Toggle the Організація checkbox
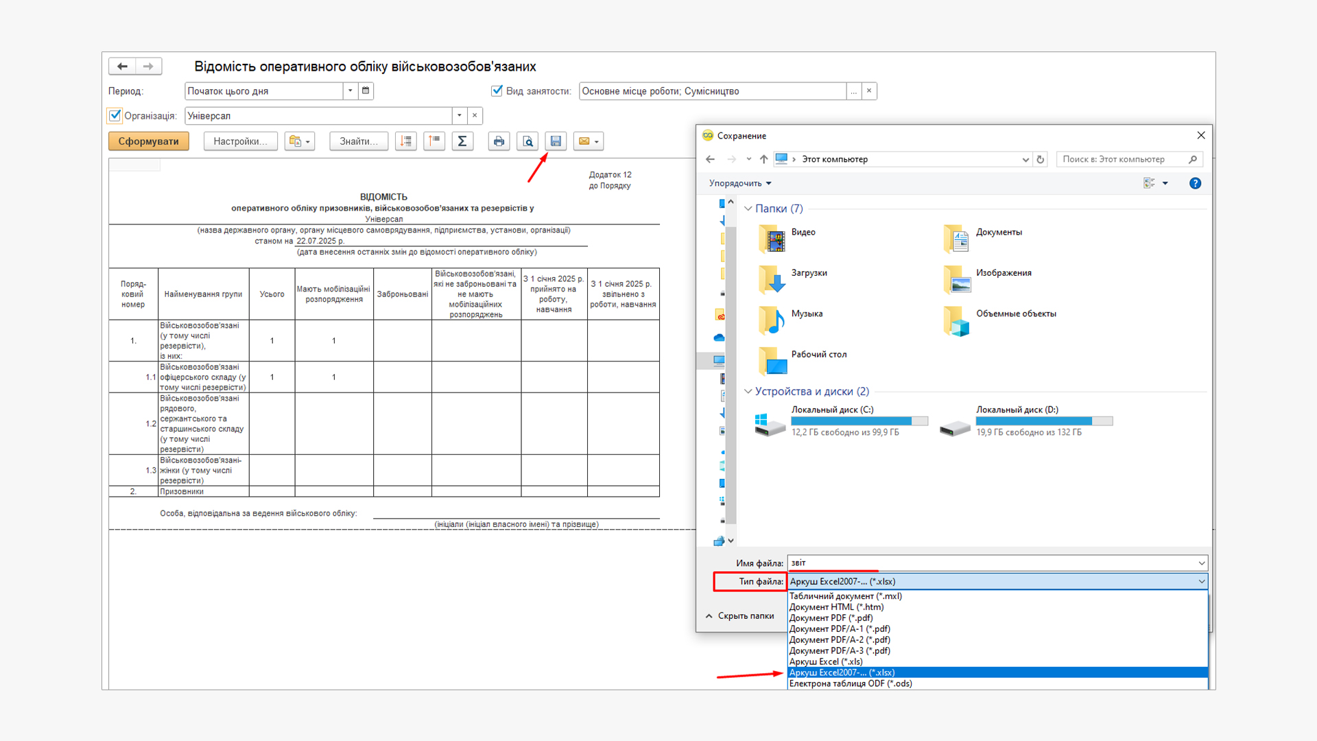This screenshot has width=1317, height=741. 115,115
